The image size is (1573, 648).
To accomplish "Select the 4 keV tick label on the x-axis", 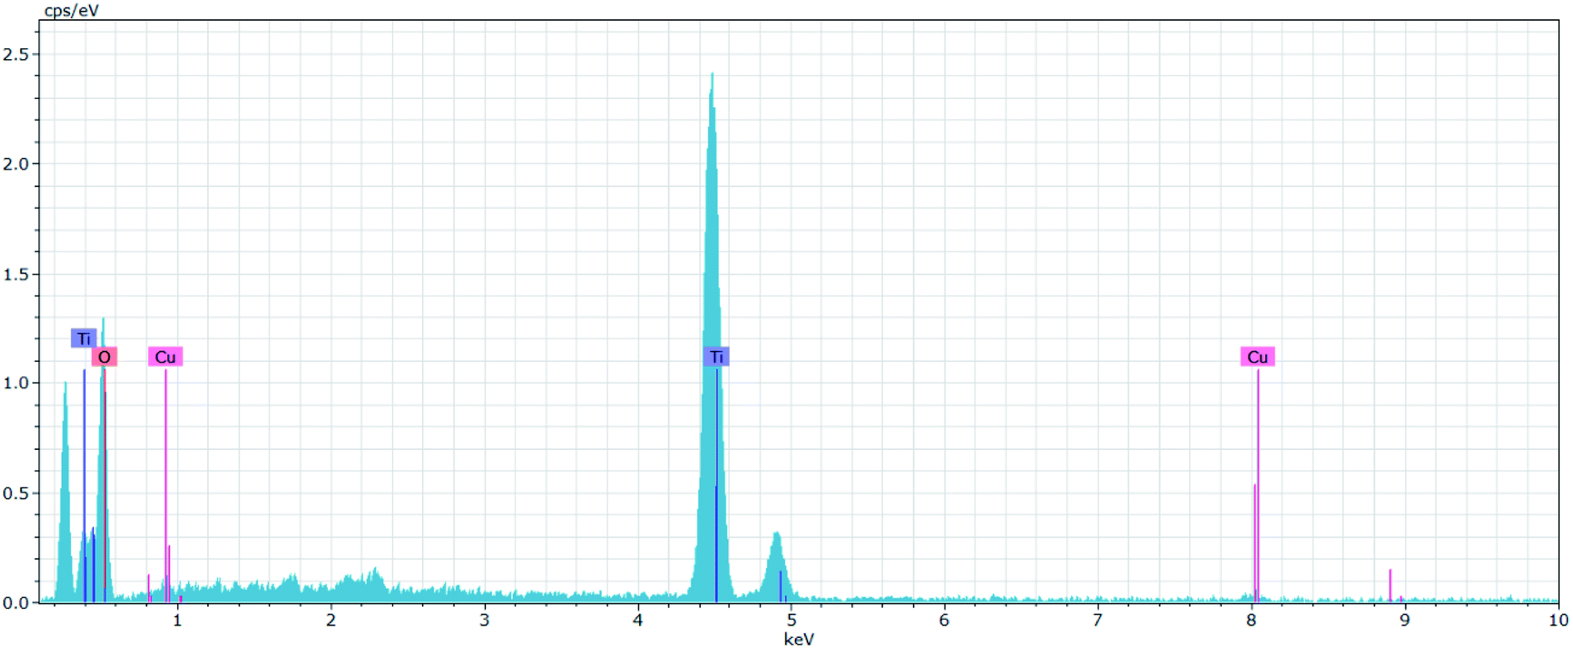I will coord(638,620).
